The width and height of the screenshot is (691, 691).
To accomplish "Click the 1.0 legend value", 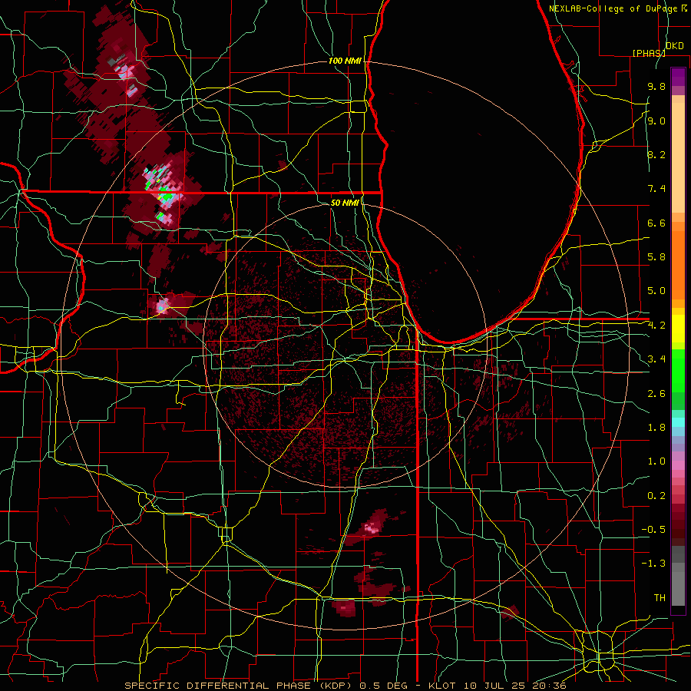I will click(x=656, y=461).
